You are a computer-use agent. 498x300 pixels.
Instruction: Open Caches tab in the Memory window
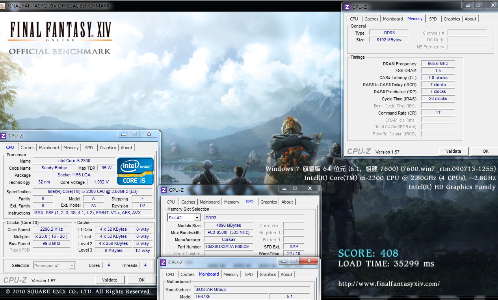tap(372, 19)
